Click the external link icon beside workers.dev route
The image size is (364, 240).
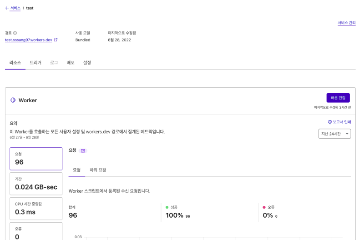[56, 40]
